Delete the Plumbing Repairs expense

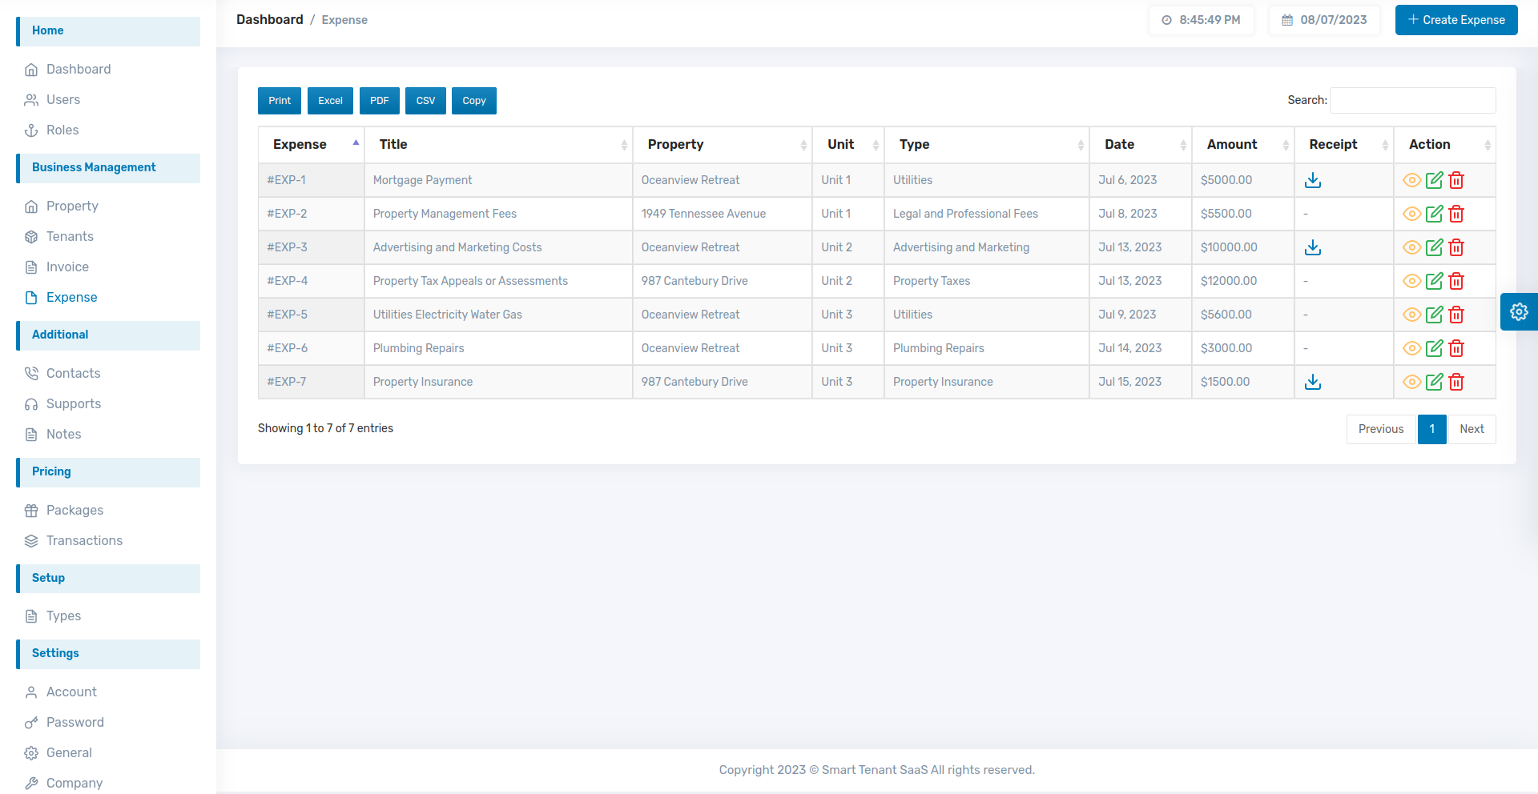(x=1456, y=349)
